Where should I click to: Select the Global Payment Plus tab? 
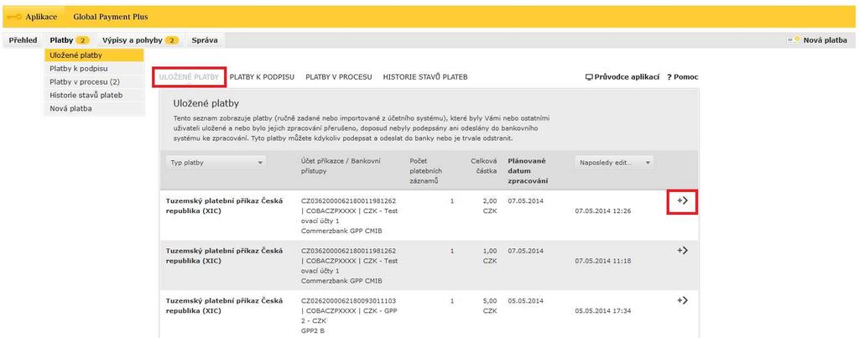[x=110, y=17]
